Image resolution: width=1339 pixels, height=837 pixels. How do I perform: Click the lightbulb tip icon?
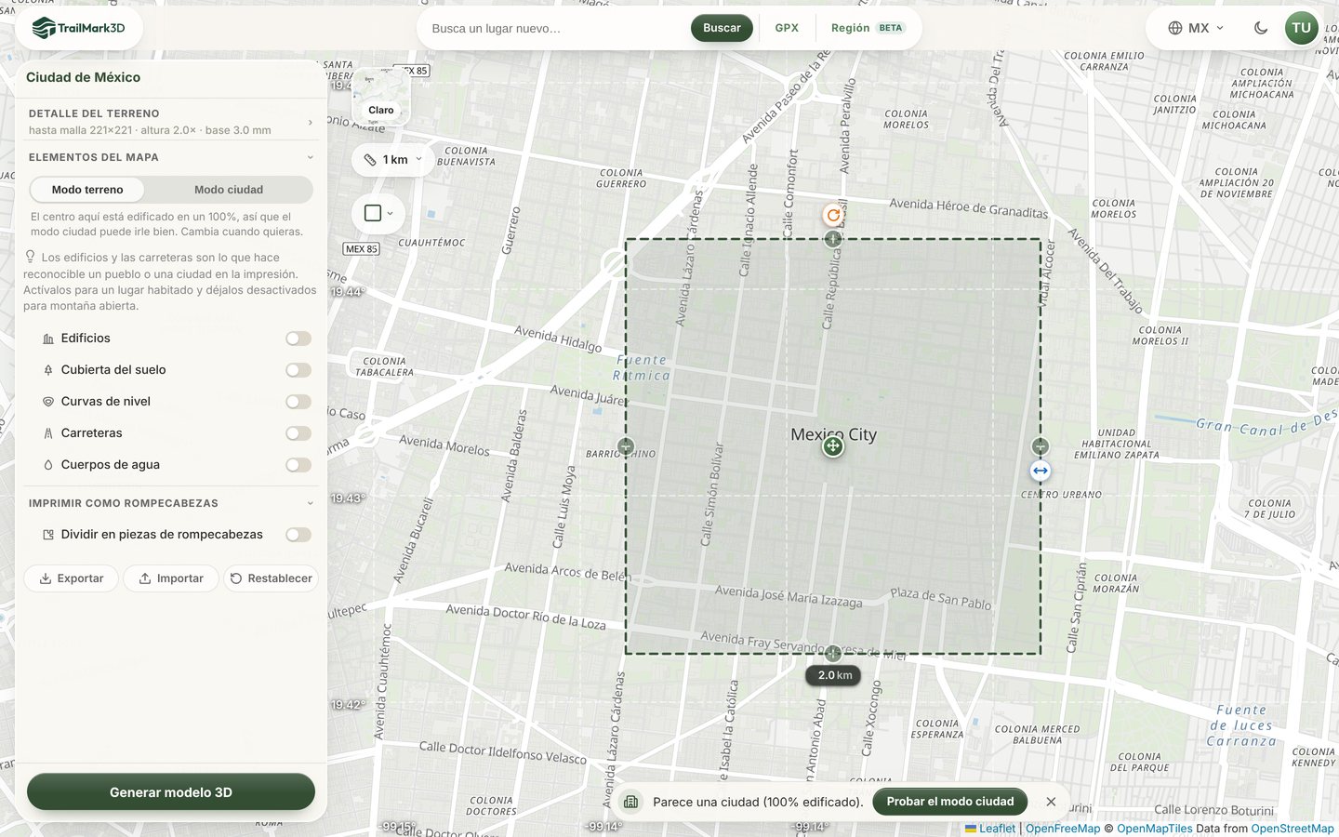pyautogui.click(x=30, y=257)
